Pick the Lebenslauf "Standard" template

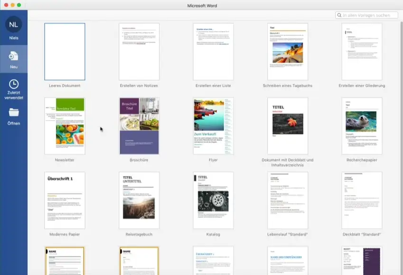click(x=288, y=201)
